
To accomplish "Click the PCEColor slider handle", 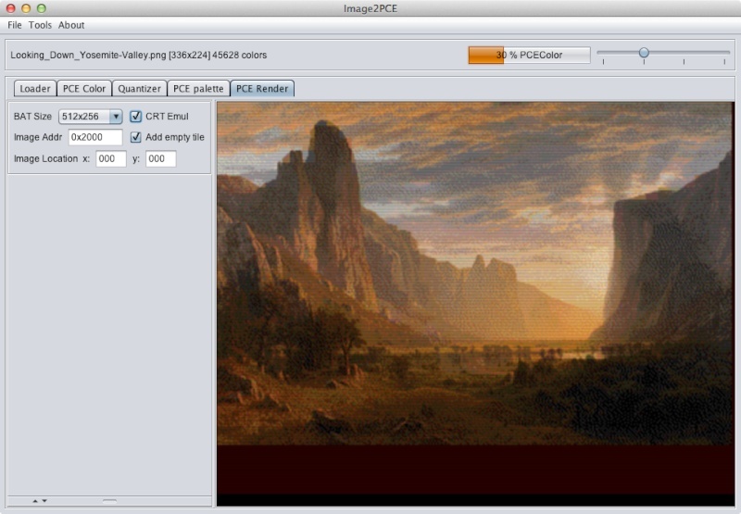I will 644,53.
